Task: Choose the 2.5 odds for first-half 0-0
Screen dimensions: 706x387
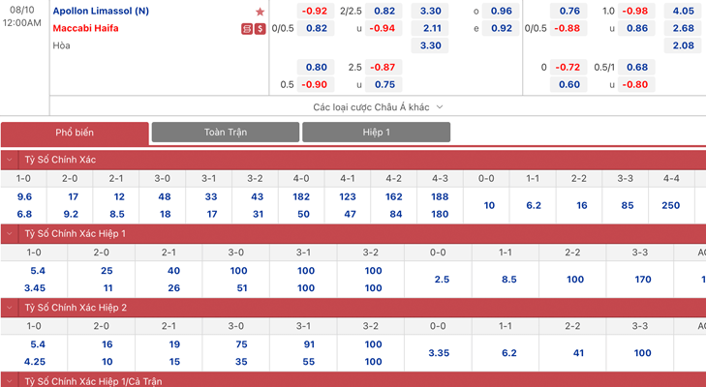Action: (x=442, y=279)
